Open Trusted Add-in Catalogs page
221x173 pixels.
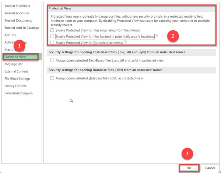tap(22, 28)
